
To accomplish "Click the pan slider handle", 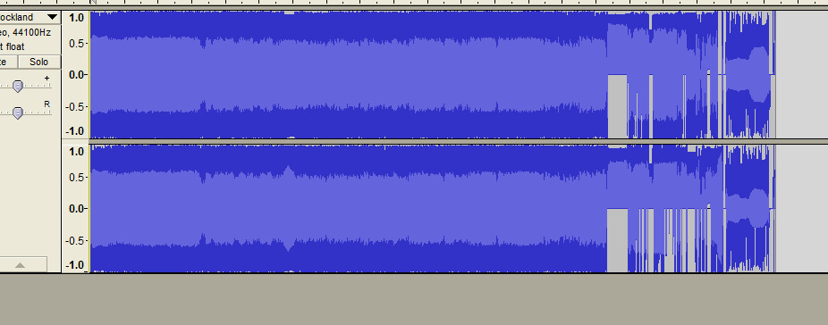I will pyautogui.click(x=17, y=112).
